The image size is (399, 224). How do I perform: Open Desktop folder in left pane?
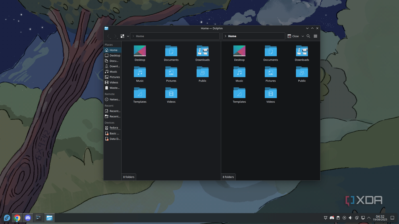[140, 53]
